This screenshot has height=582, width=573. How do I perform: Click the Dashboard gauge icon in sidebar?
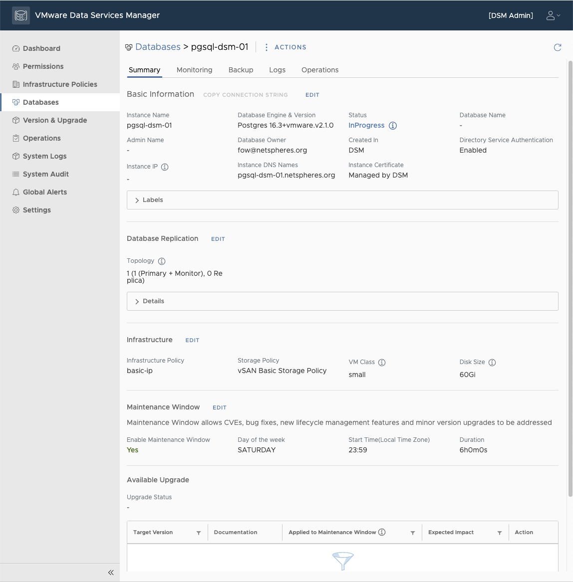pos(15,48)
